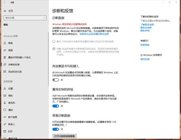Open 日历 calendar icon
The height and width of the screenshot is (140, 181).
5,131
